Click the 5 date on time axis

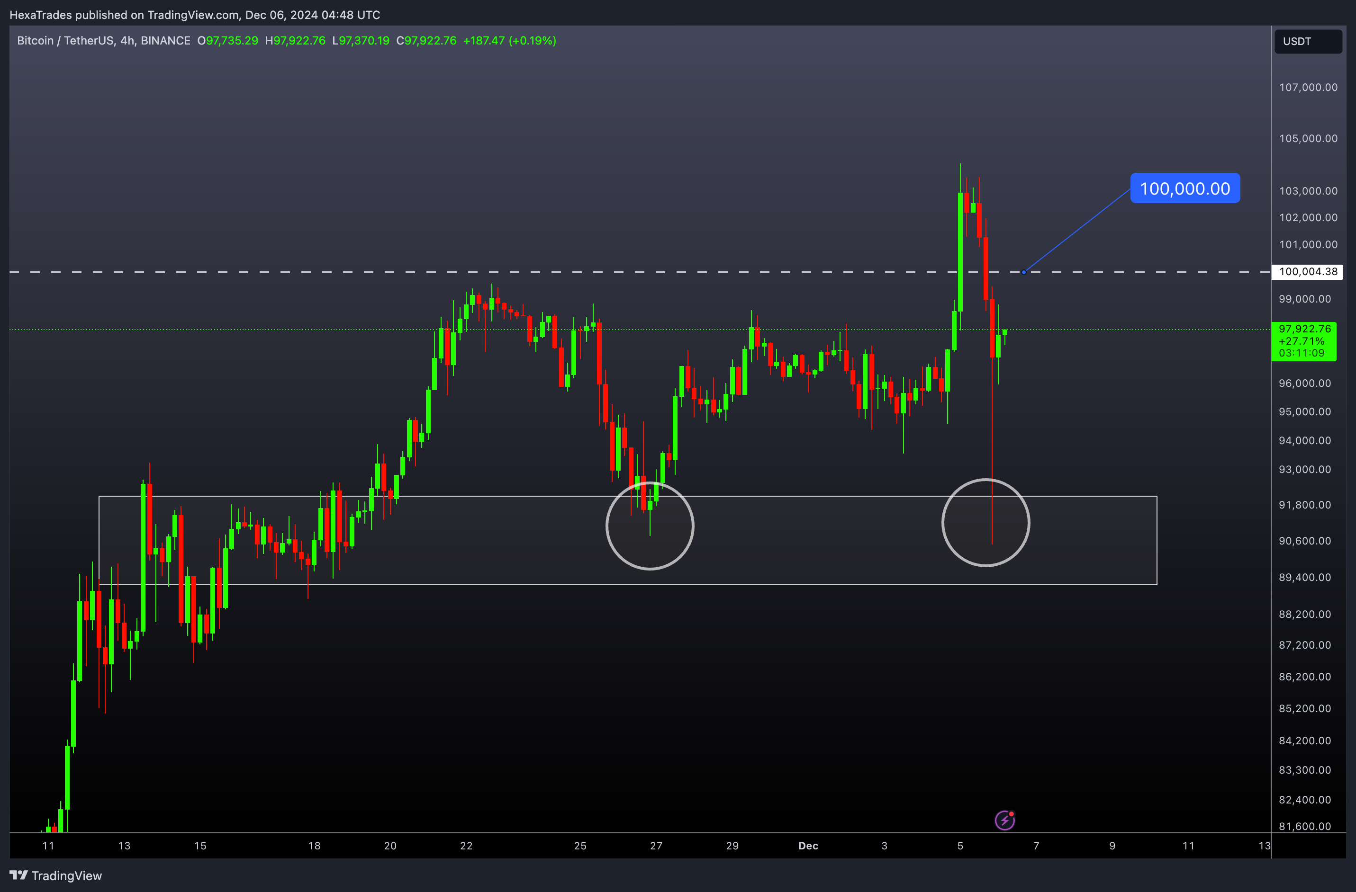[x=960, y=846]
